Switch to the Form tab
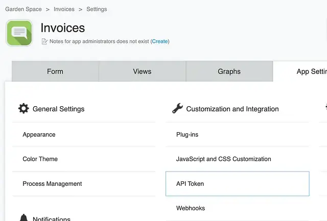 55,71
